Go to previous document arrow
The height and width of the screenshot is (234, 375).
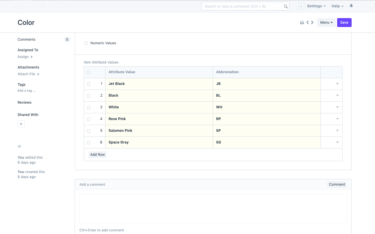308,22
